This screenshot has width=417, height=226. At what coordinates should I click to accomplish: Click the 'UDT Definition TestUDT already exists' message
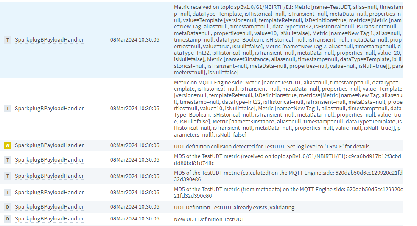coord(234,207)
